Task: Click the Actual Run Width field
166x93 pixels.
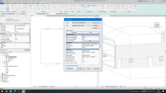Action: pos(51,14)
